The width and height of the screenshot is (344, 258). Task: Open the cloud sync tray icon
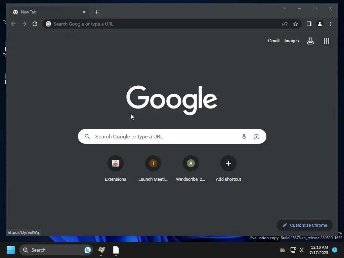coord(282,250)
